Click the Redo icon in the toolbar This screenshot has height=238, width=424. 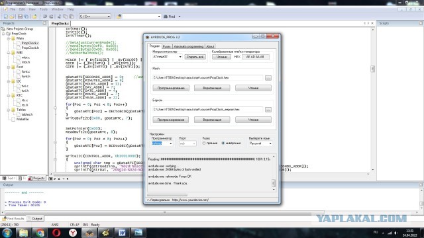pos(52,17)
